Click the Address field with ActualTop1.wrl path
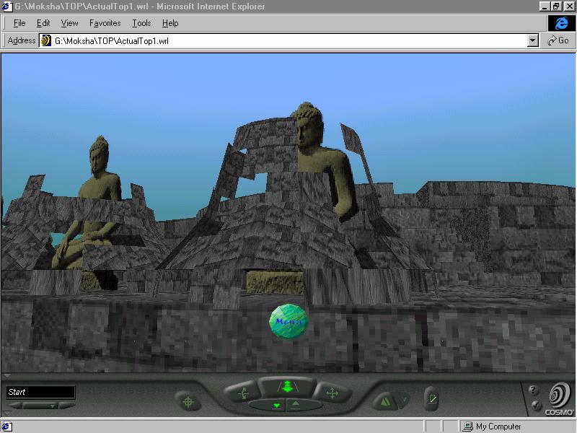The image size is (577, 433). point(288,41)
